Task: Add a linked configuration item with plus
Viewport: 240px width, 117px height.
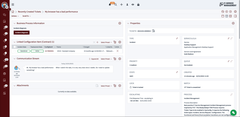Action: 97,42
